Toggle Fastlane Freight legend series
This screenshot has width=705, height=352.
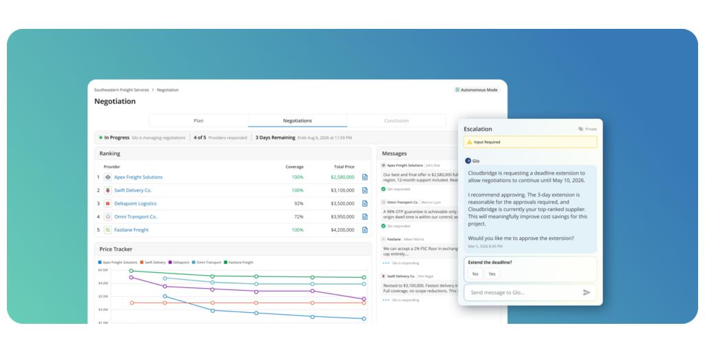point(239,262)
